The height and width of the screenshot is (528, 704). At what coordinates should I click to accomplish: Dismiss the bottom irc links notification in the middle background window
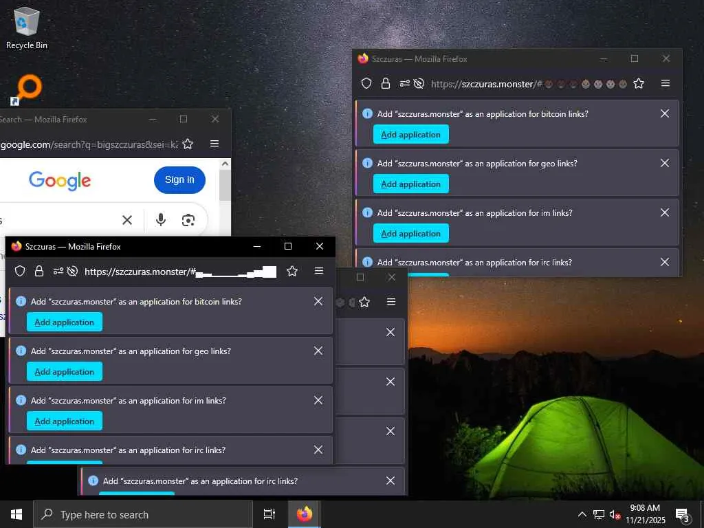pos(390,481)
